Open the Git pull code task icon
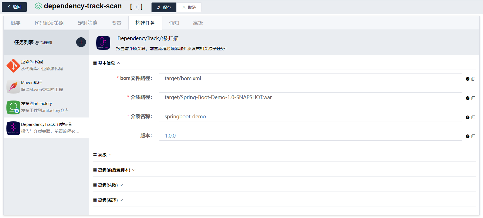The width and height of the screenshot is (483, 218). (13, 66)
